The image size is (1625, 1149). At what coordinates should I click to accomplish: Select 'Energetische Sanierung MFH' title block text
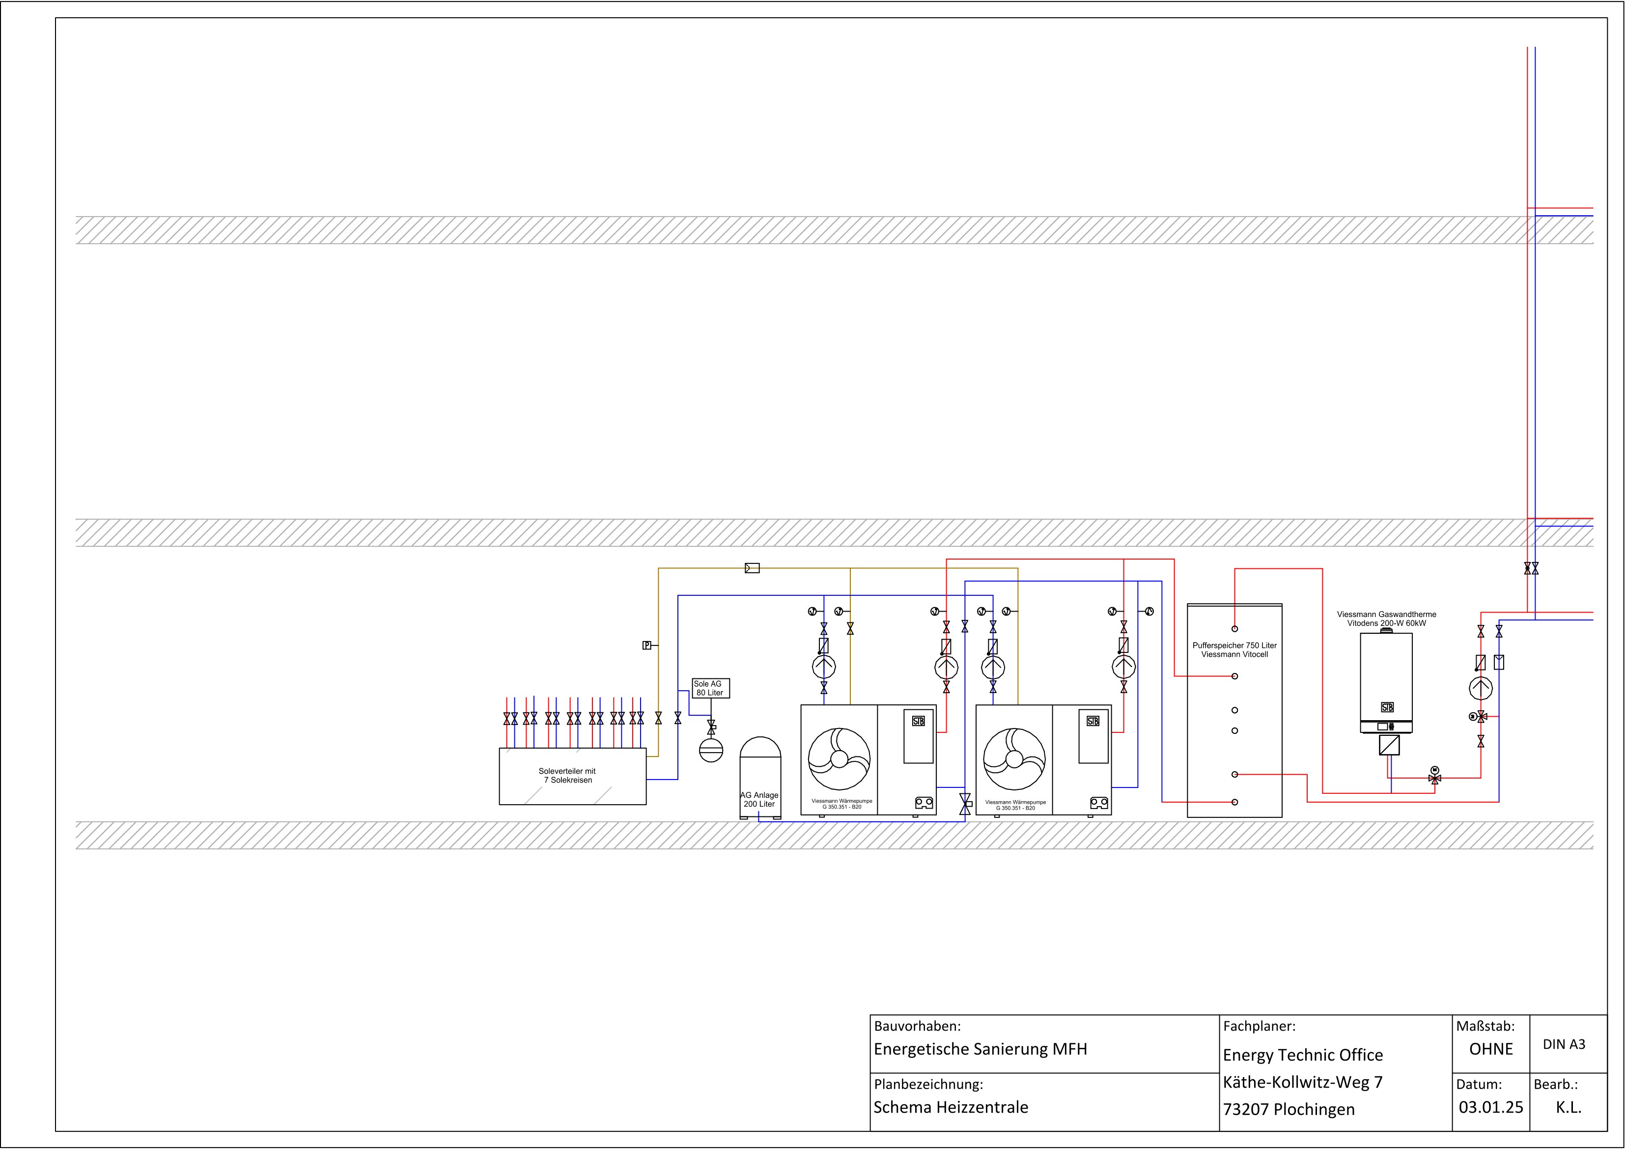(980, 1049)
